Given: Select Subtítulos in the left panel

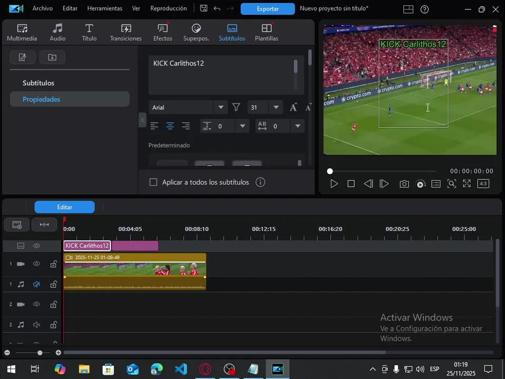Looking at the screenshot, I should [38, 83].
